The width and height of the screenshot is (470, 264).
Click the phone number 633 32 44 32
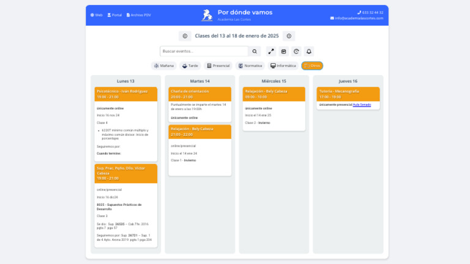click(x=370, y=13)
